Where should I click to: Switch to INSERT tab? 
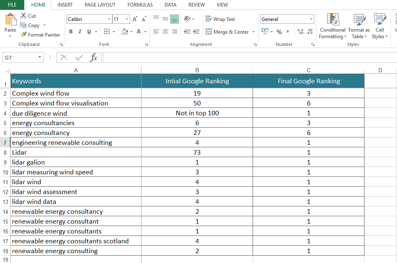(65, 5)
